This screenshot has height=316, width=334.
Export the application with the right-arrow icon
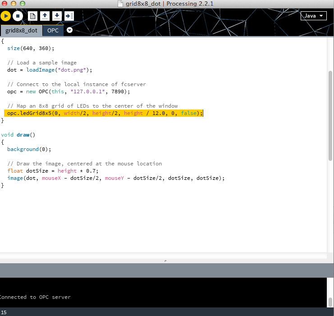[69, 16]
